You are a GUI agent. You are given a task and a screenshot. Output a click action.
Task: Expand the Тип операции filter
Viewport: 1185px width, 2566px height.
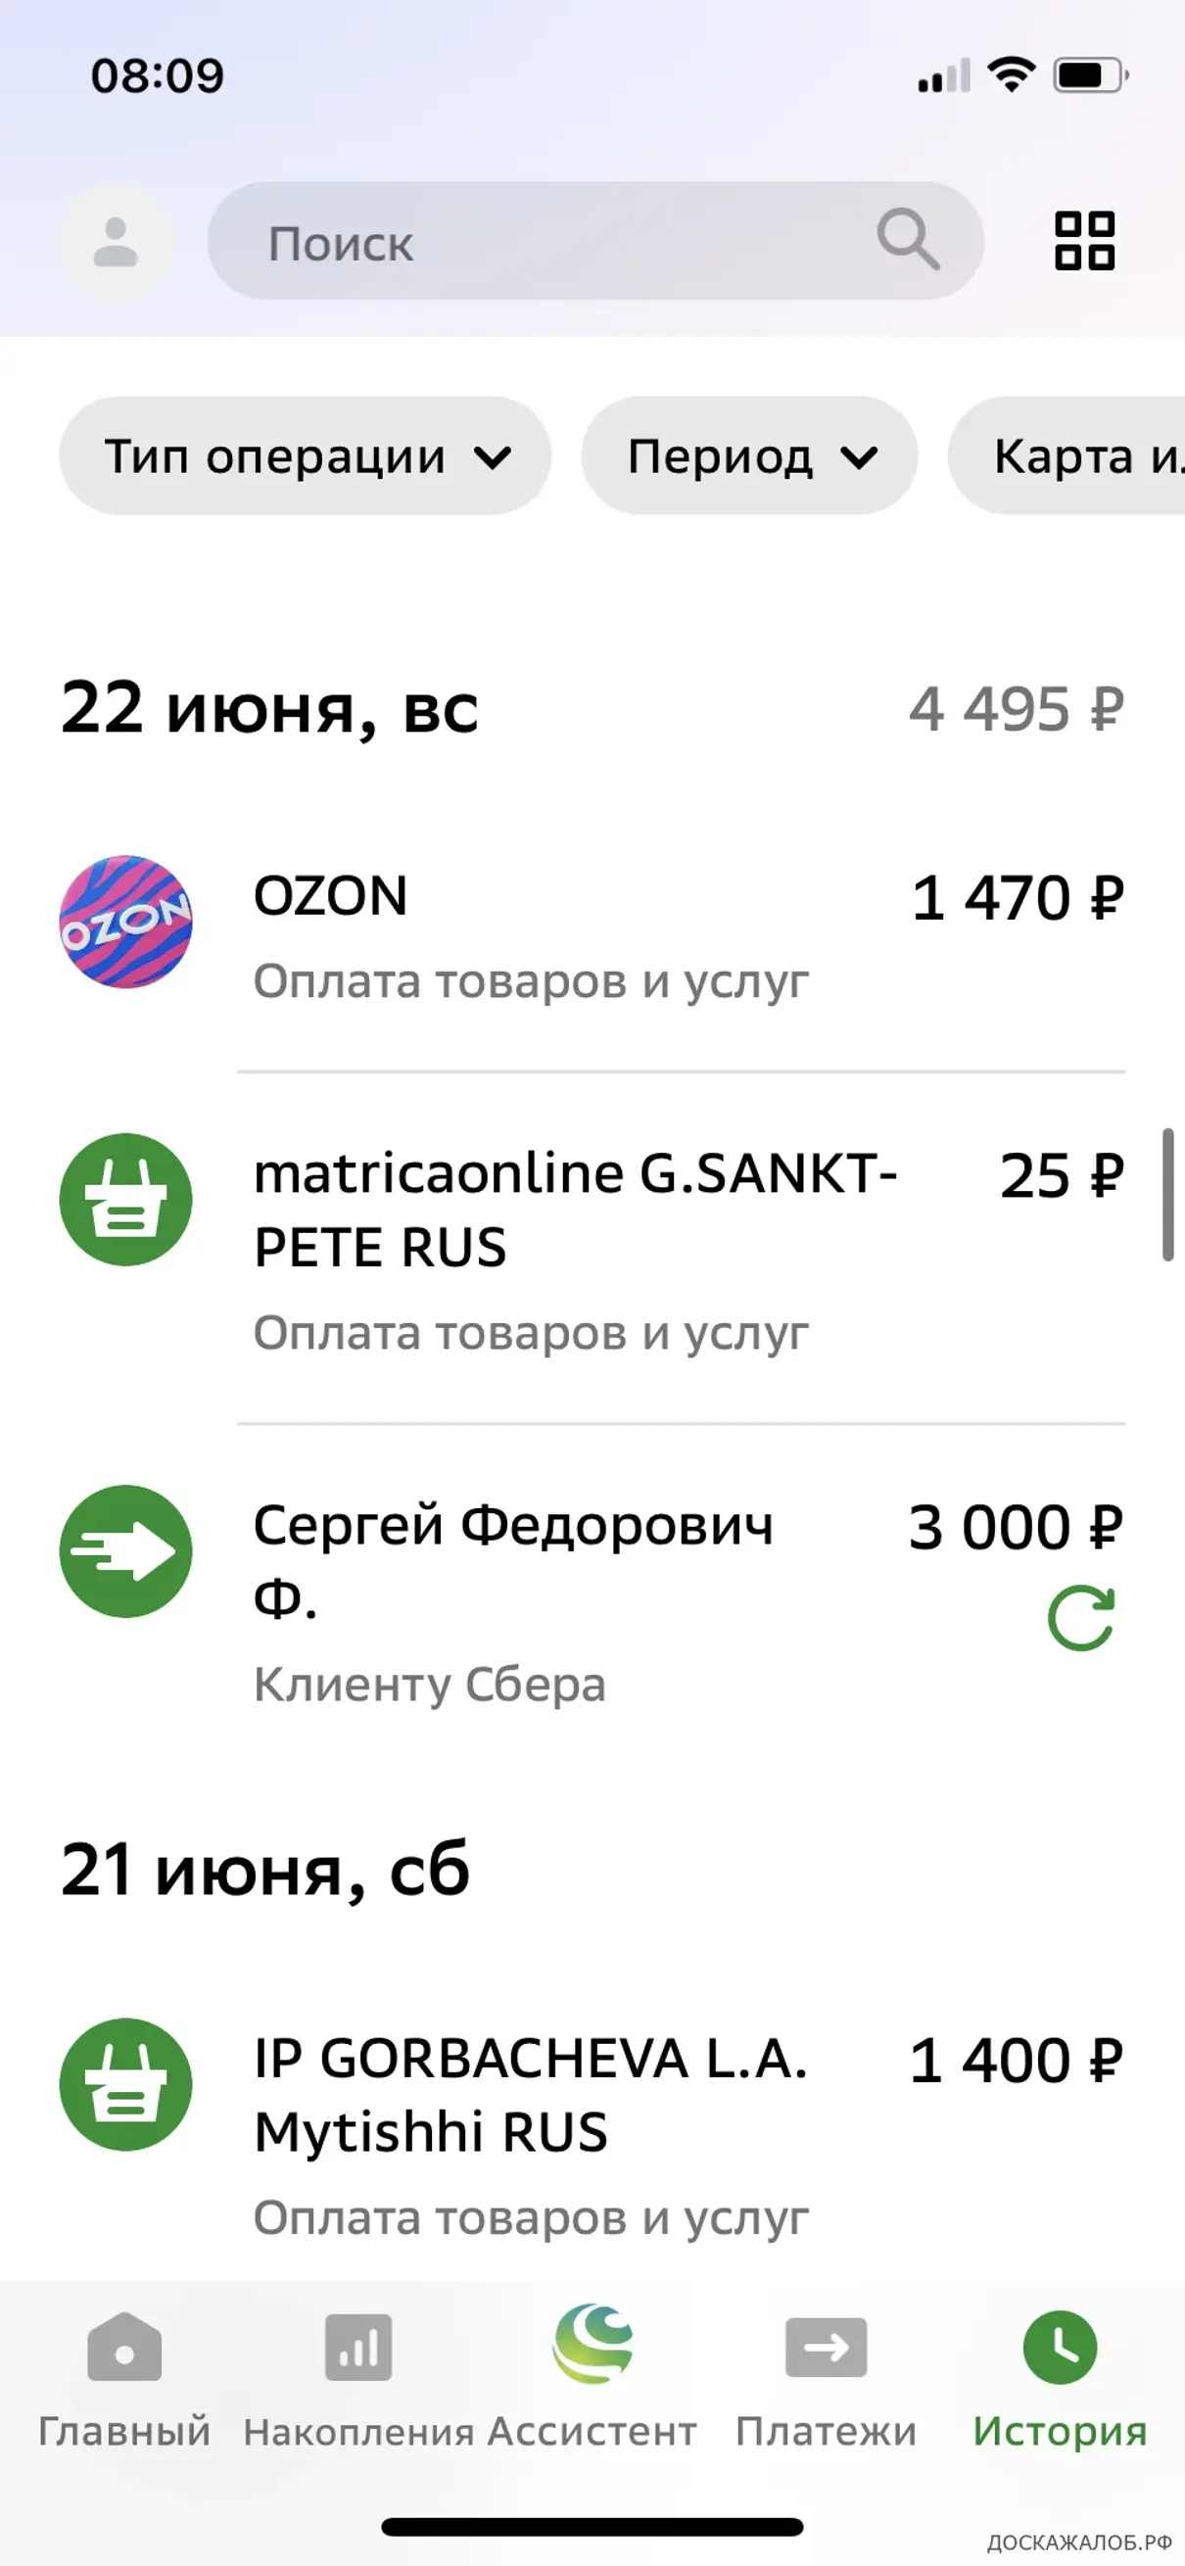(305, 456)
